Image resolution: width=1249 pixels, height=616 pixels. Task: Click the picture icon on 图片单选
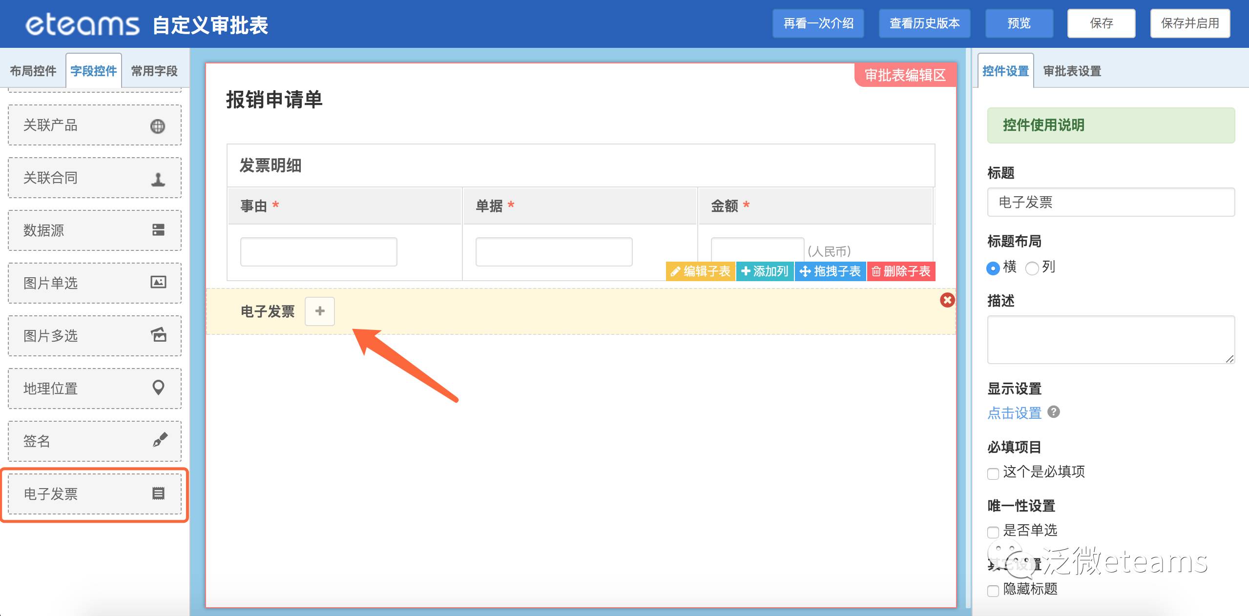158,282
